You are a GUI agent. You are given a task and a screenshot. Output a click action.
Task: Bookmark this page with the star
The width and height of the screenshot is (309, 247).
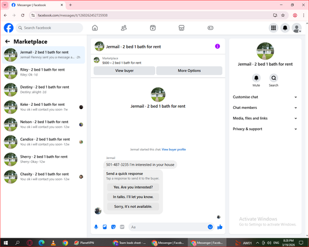click(x=283, y=15)
